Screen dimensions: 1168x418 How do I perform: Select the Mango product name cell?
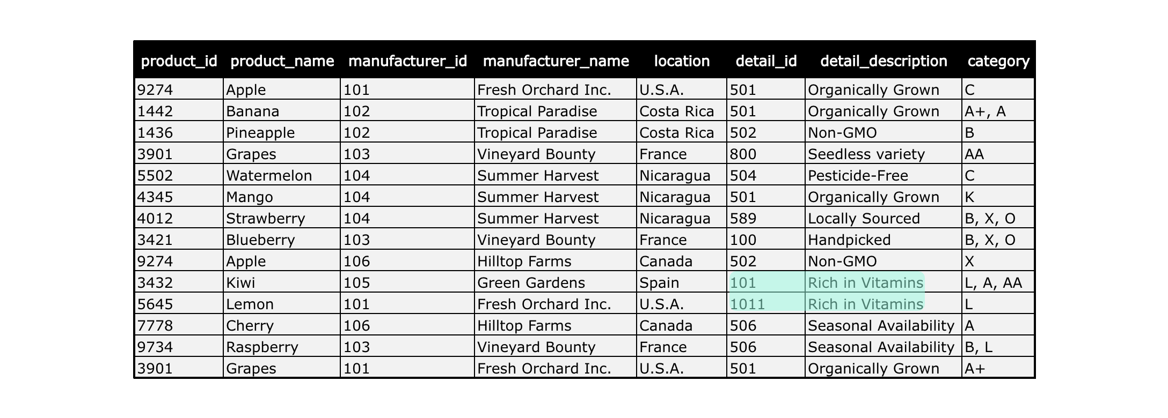(x=282, y=197)
